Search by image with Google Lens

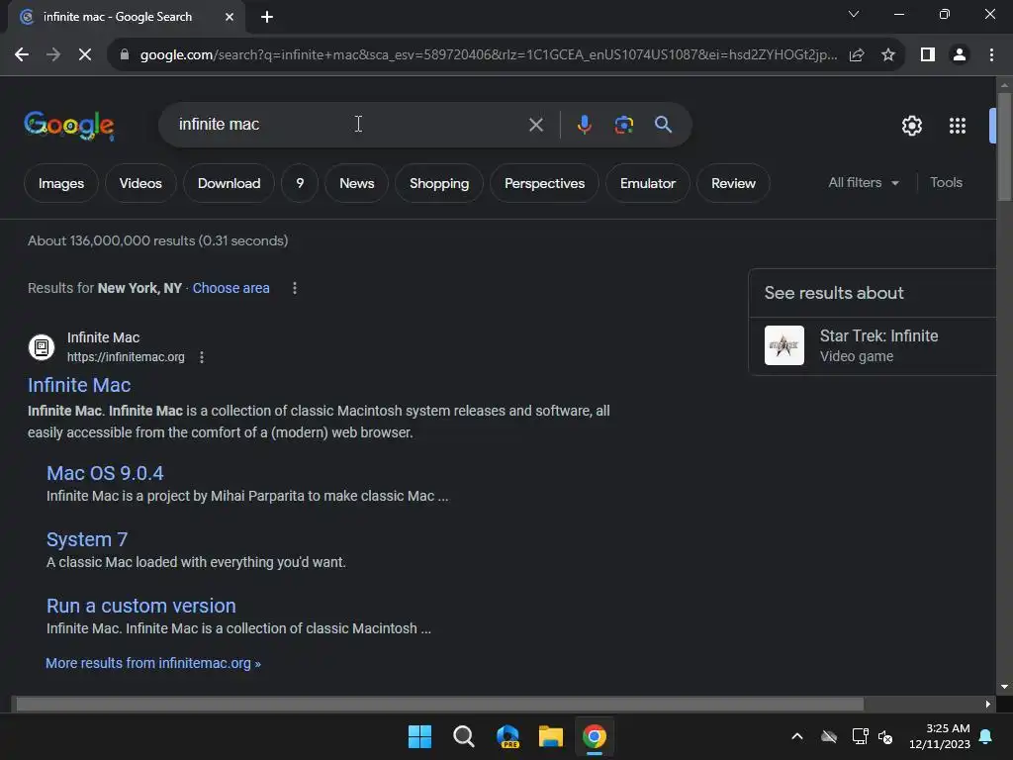point(623,125)
